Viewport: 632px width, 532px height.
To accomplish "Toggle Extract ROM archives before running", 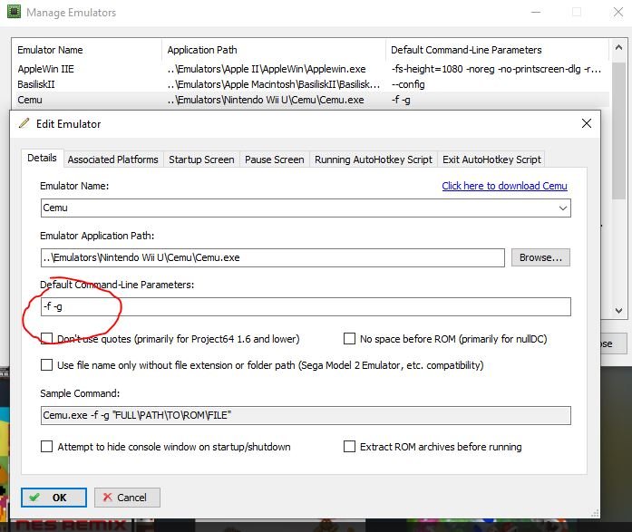I will (x=349, y=446).
